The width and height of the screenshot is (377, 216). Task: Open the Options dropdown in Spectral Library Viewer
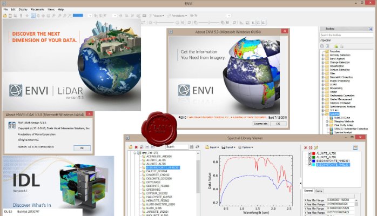[246, 147]
